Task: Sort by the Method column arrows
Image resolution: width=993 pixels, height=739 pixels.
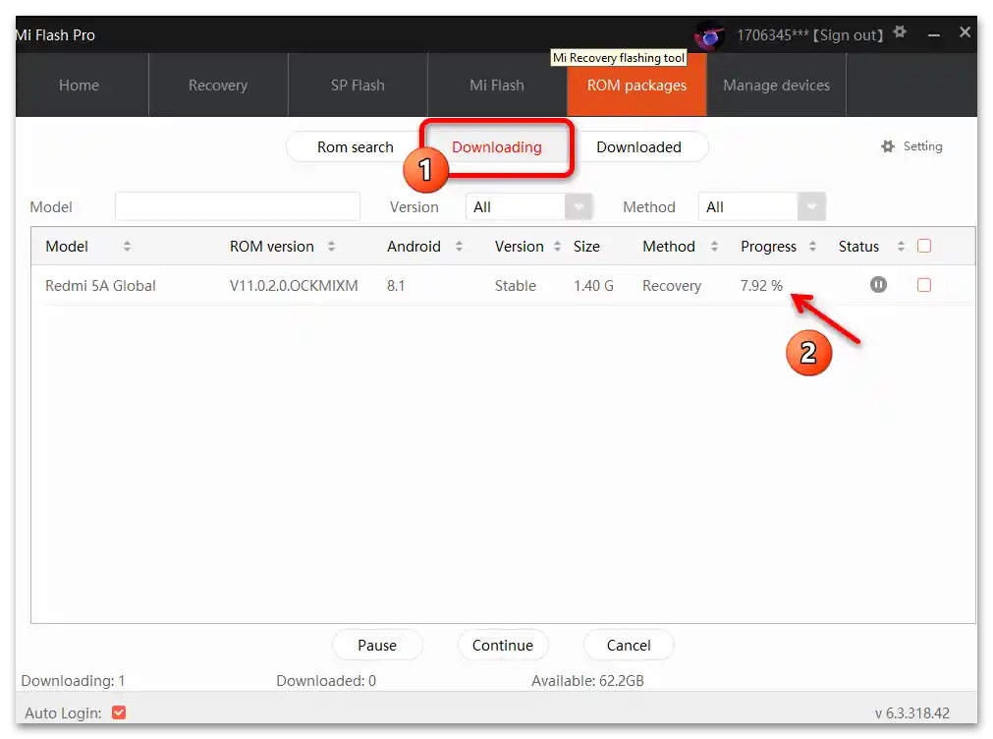Action: [x=714, y=247]
